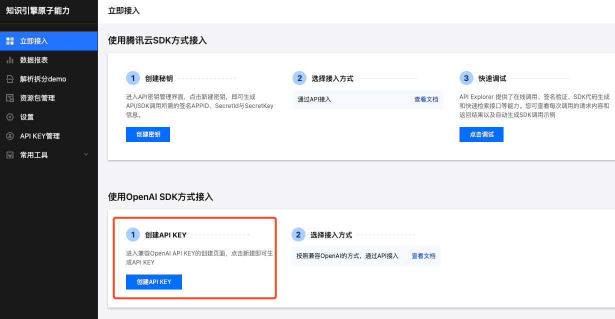Click 选择接入方式 title in the 腾讯云SDK section
Image resolution: width=615 pixels, height=319 pixels.
(332, 78)
